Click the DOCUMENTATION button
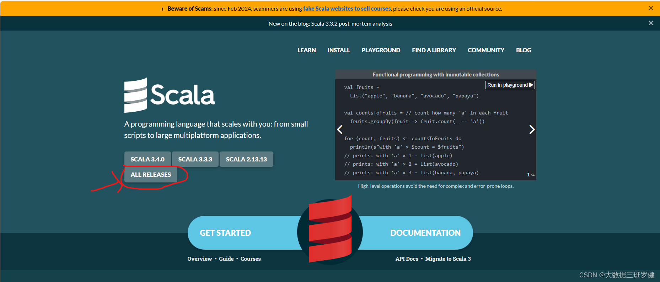The width and height of the screenshot is (660, 282). click(x=425, y=233)
